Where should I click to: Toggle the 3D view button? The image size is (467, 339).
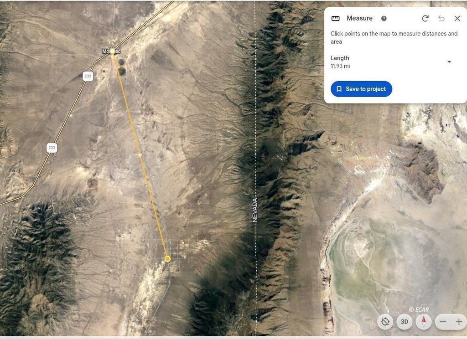click(x=405, y=322)
